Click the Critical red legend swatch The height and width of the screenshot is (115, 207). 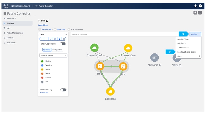[x=42, y=78]
